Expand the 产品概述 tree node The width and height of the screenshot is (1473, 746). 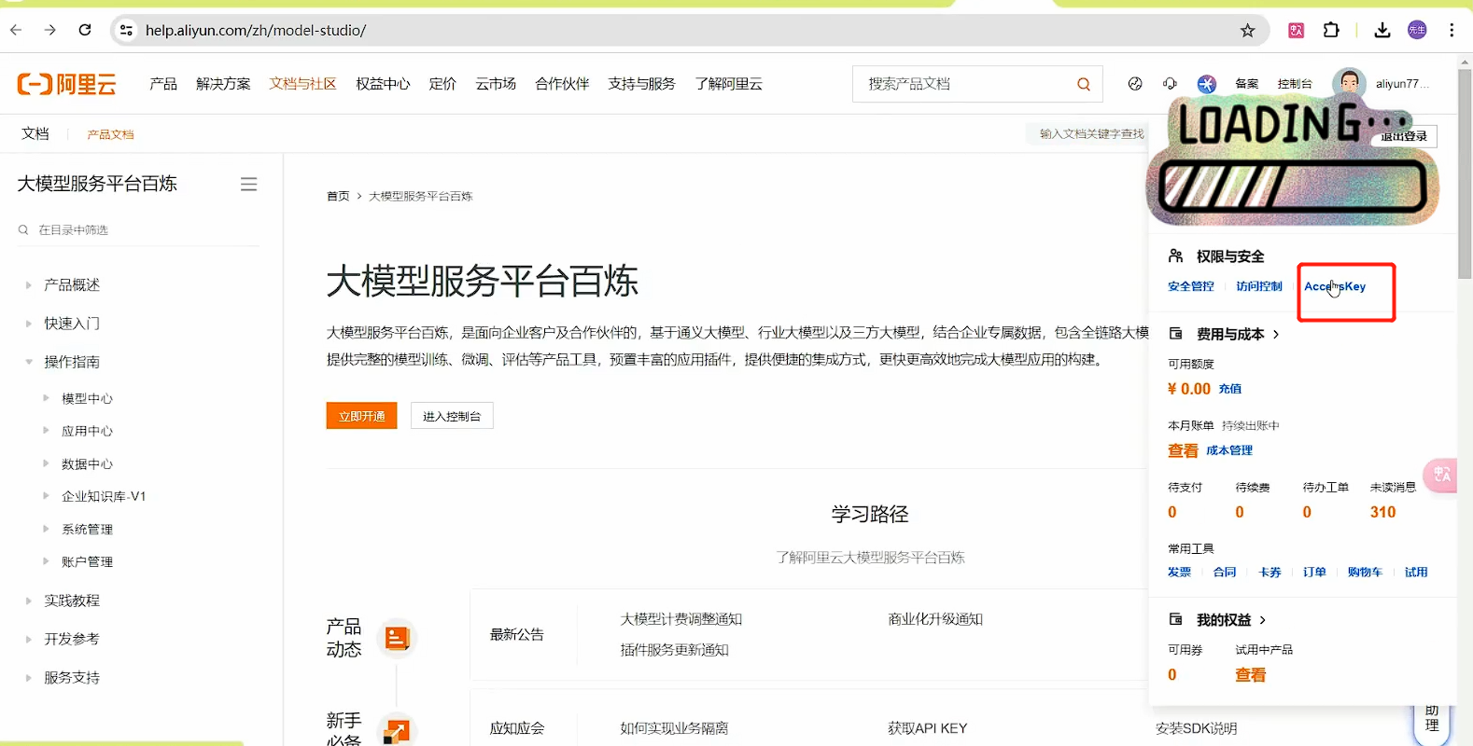(x=28, y=285)
